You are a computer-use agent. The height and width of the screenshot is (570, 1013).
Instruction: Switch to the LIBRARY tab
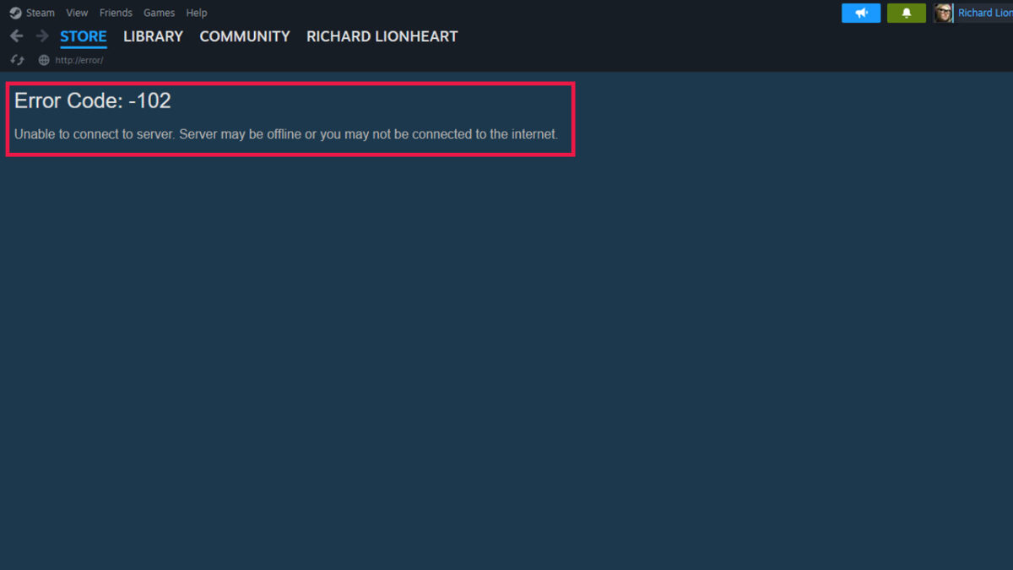point(153,36)
